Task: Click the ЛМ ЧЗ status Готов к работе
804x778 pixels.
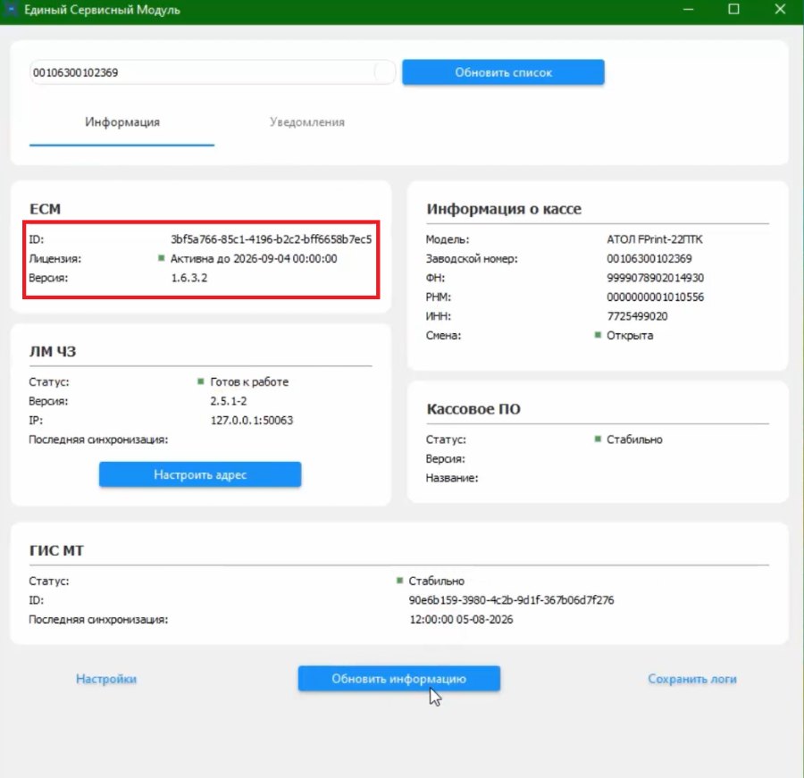Action: (x=249, y=381)
